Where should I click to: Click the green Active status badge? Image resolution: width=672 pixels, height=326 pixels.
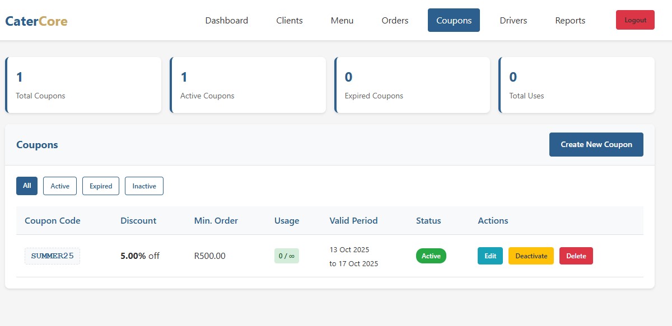[431, 256]
